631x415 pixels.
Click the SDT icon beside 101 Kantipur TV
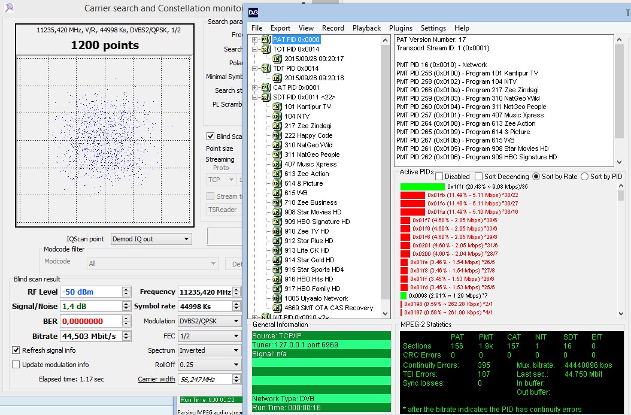coord(277,107)
